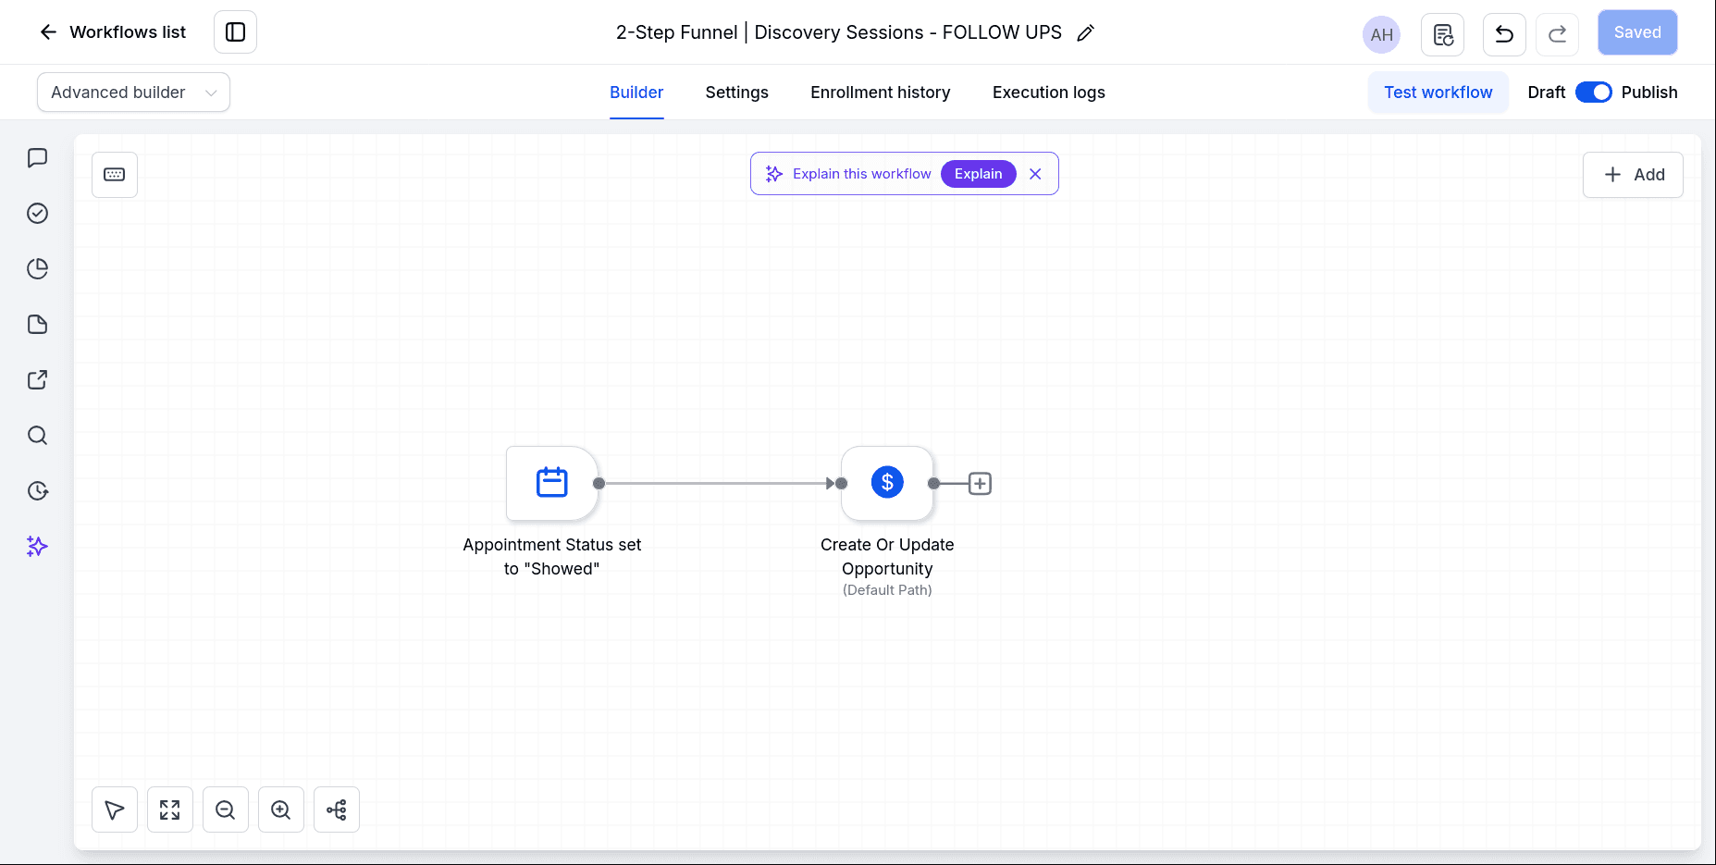Zoom out on the canvas
The height and width of the screenshot is (865, 1716).
pos(226,810)
